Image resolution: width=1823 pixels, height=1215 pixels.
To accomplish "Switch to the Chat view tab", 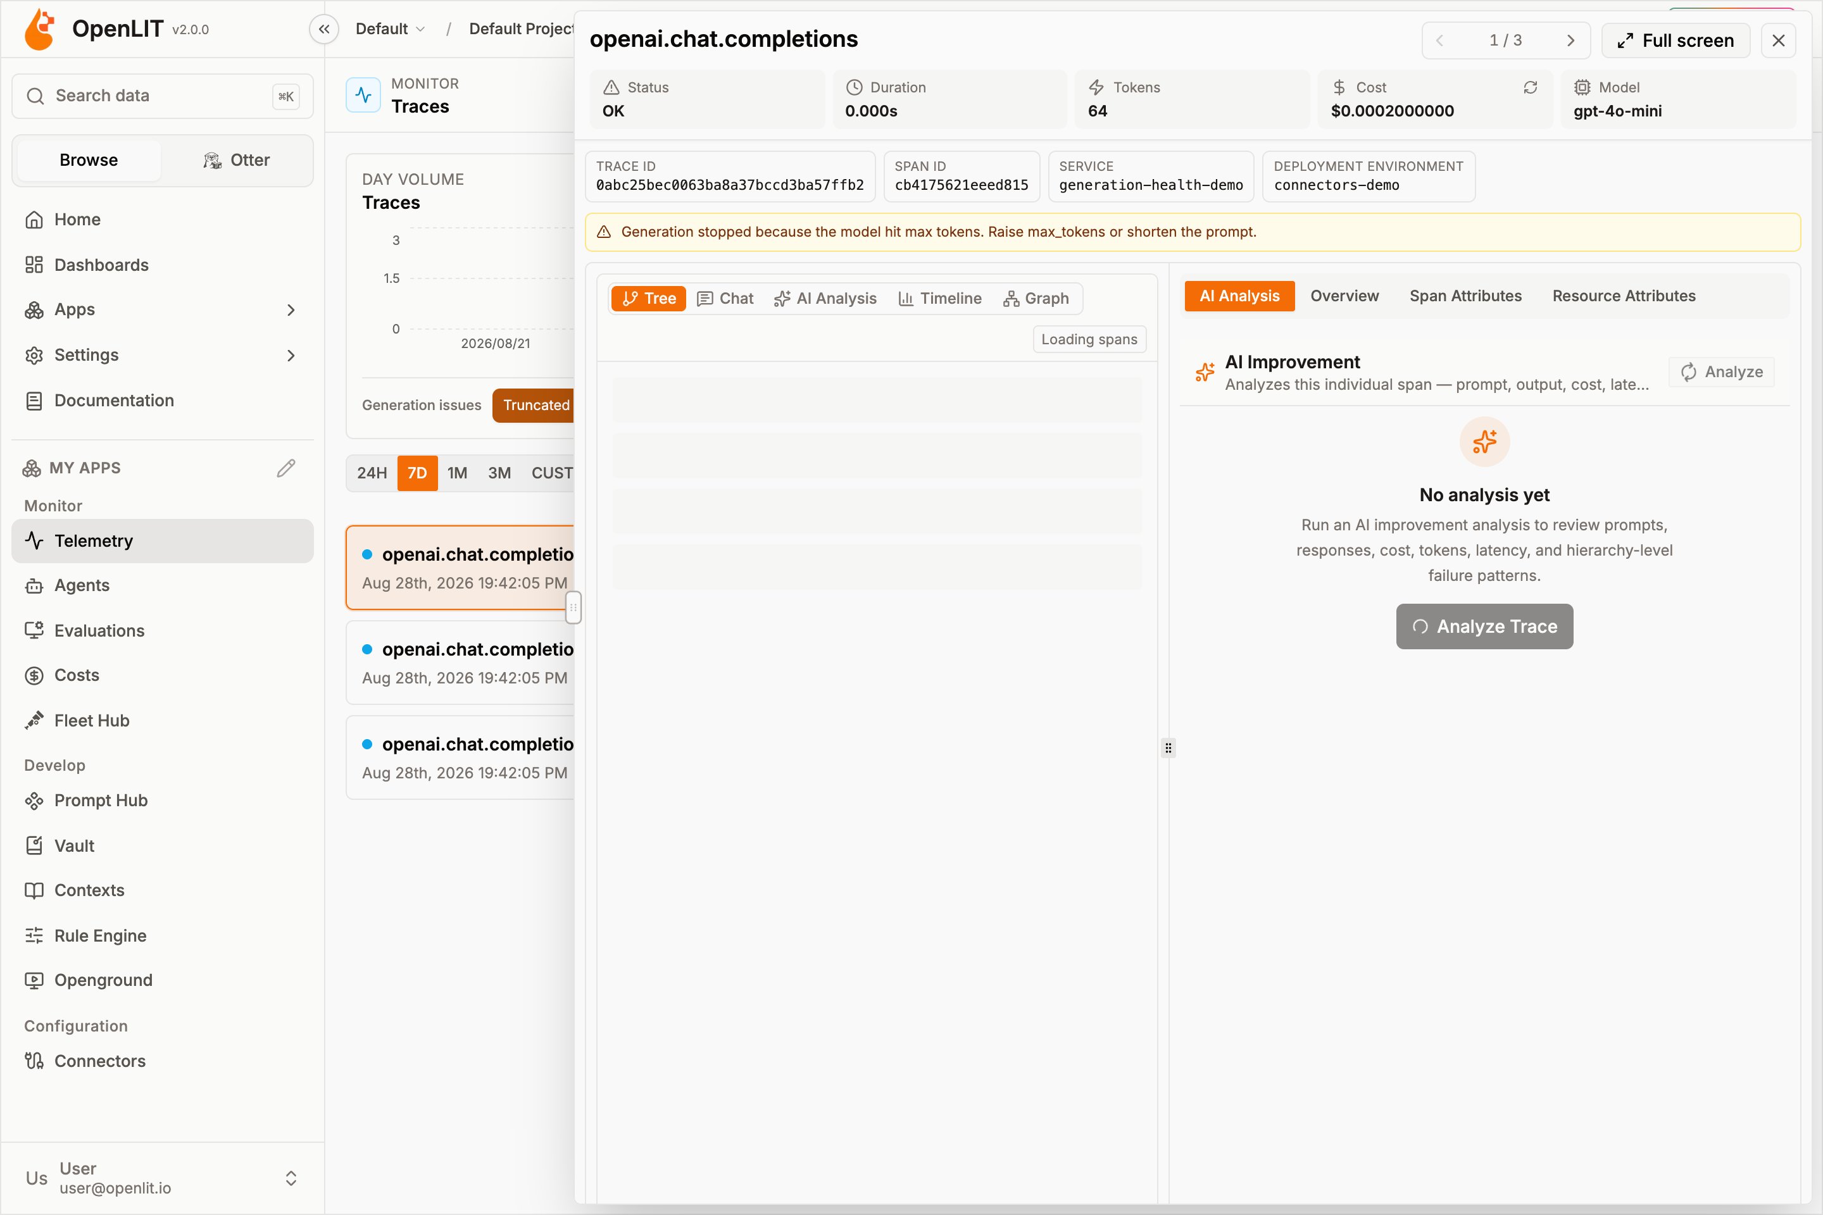I will pyautogui.click(x=725, y=298).
